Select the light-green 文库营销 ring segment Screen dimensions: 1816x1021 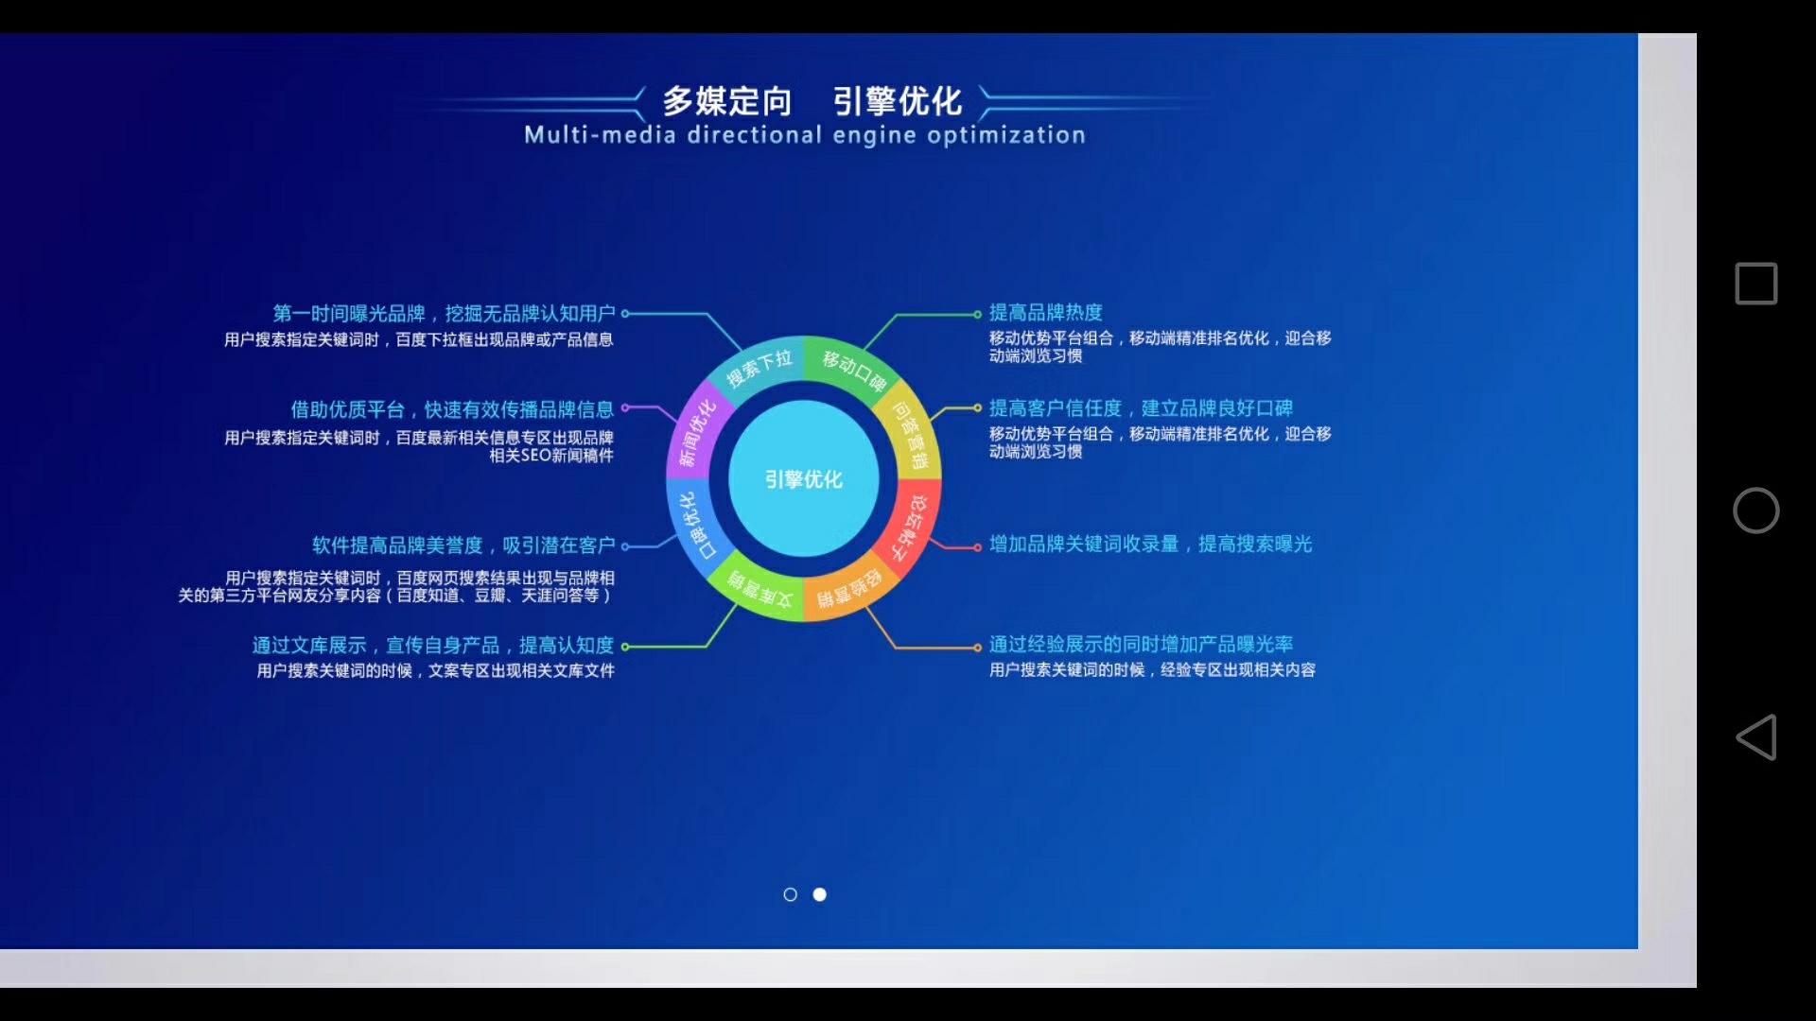tap(760, 591)
